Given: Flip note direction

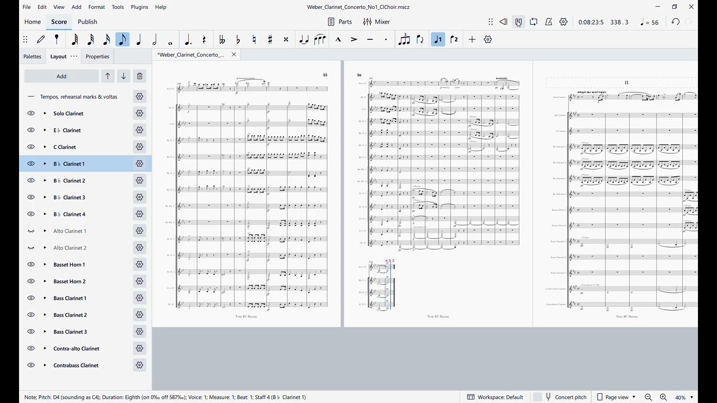Looking at the screenshot, I should (x=420, y=39).
